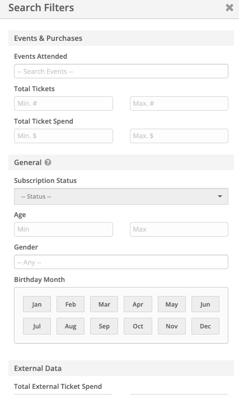Open the Subscription Status dropdown
This screenshot has height=395, width=239.
coord(121,196)
